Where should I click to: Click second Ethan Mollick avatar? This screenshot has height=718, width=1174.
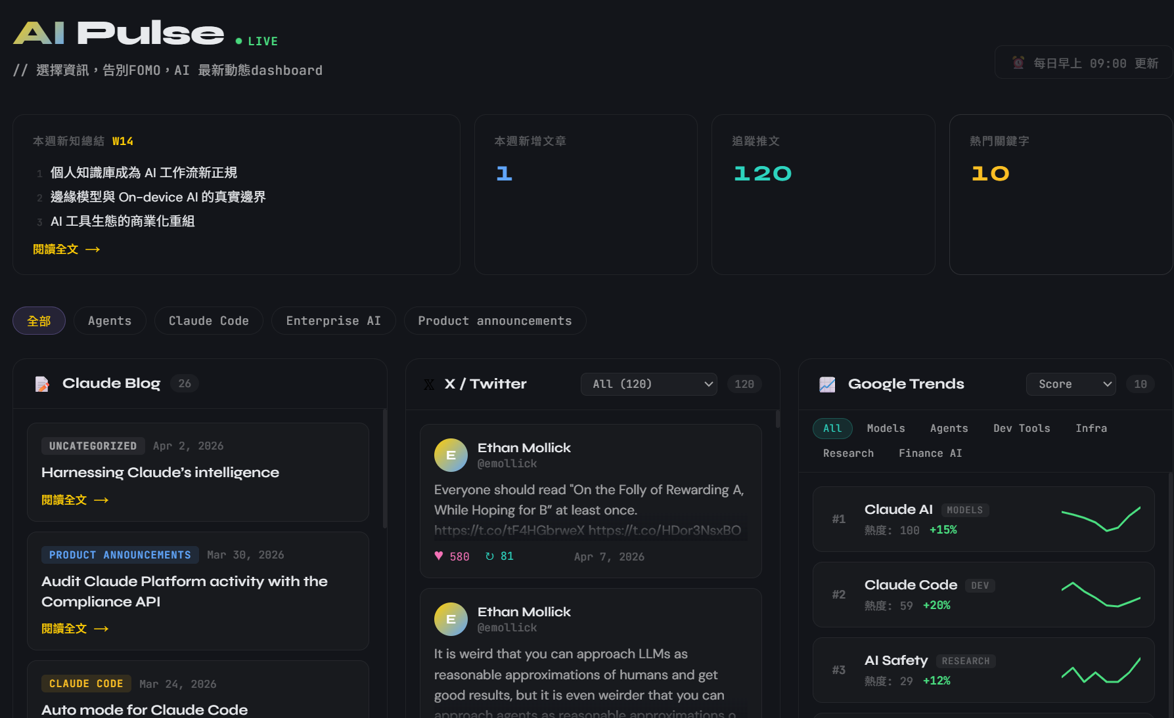[x=451, y=619]
